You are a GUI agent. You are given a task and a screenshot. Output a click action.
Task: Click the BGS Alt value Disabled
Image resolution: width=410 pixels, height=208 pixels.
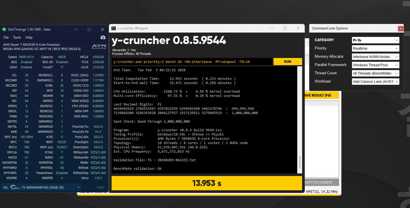(62, 62)
